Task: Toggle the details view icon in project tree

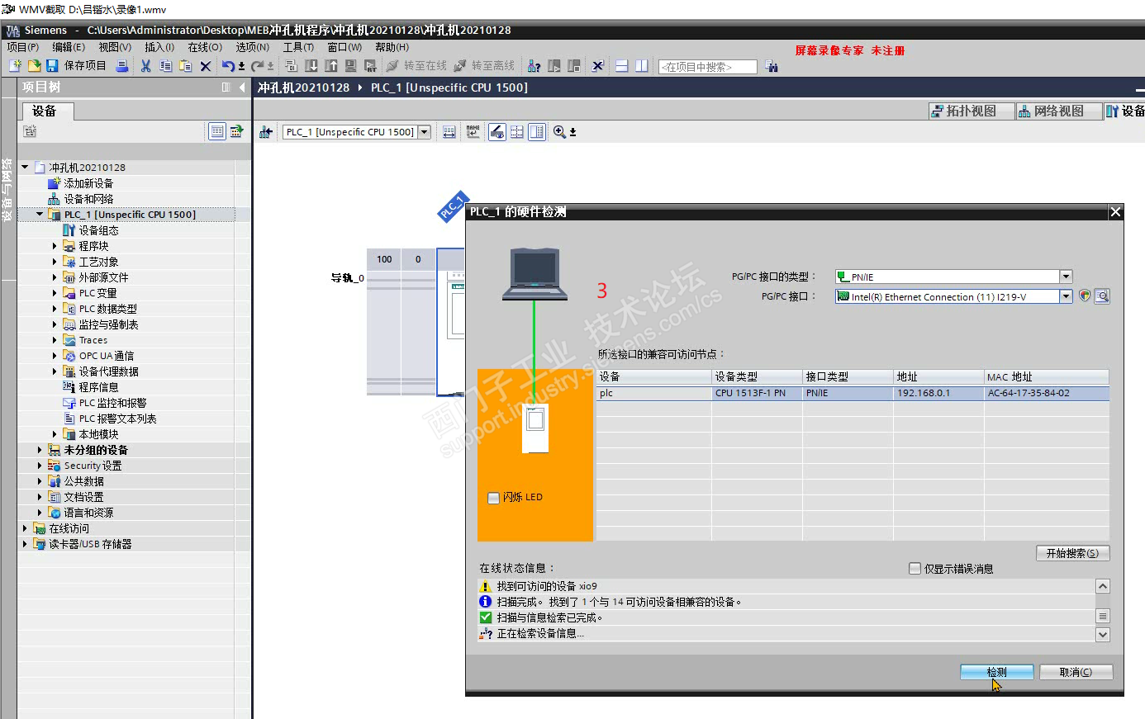Action: point(217,131)
